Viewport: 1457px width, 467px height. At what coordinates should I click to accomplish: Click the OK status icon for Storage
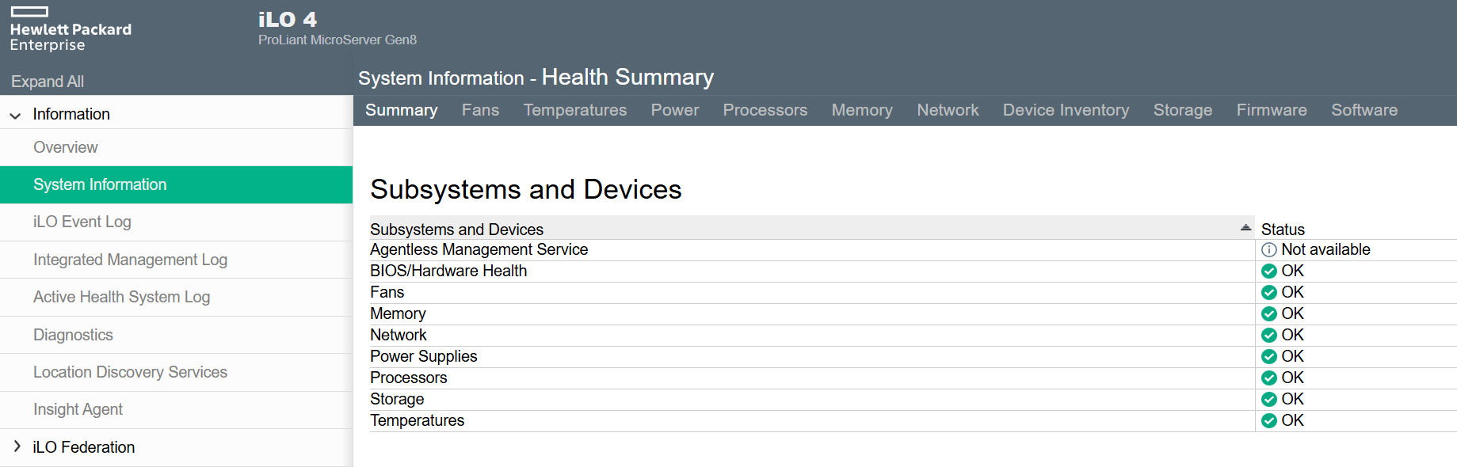tap(1268, 400)
